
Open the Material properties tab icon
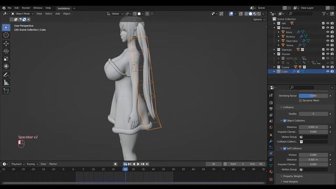pyautogui.click(x=271, y=172)
